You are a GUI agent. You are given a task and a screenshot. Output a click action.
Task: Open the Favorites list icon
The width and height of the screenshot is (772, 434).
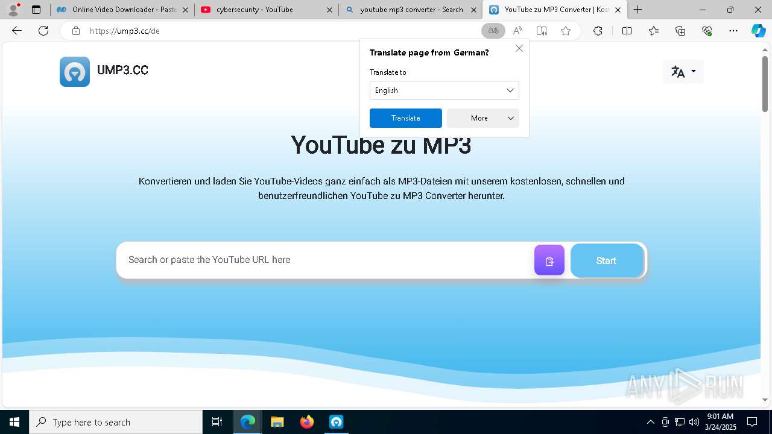(x=654, y=31)
